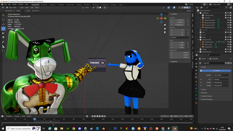Screen dimensions: 233x131
Task: Uncheck the exclude checkbox for Collection
Action: click(225, 13)
